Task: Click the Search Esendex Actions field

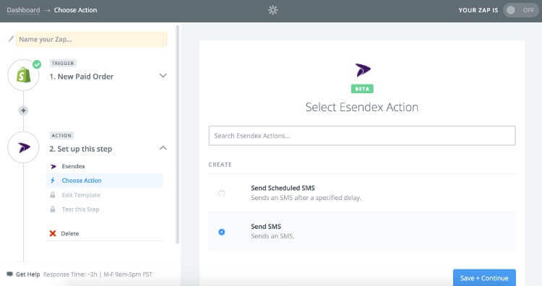Action: 362,136
